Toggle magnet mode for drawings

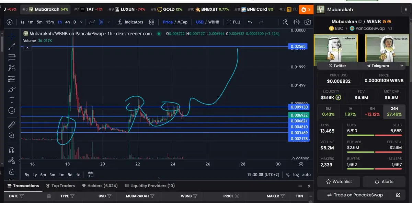click(x=12, y=150)
